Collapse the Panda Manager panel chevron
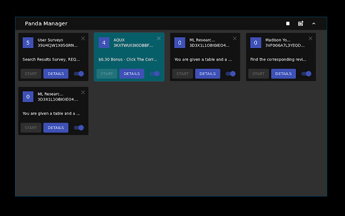Image resolution: width=345 pixels, height=216 pixels. pos(314,24)
